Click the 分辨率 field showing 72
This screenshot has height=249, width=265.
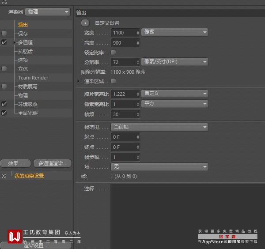coord(125,63)
